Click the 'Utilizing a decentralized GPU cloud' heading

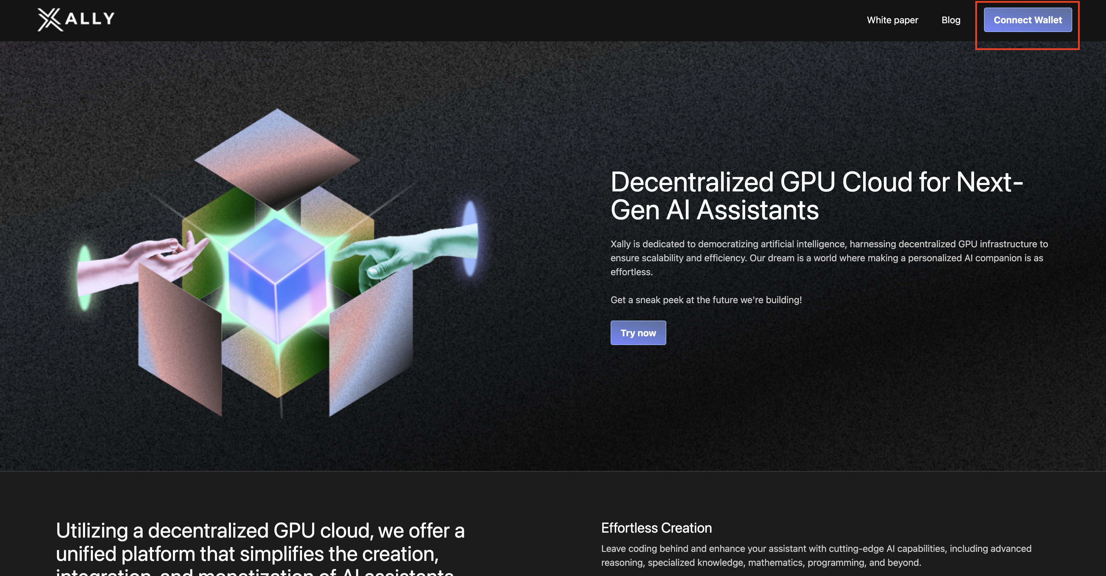tap(260, 548)
